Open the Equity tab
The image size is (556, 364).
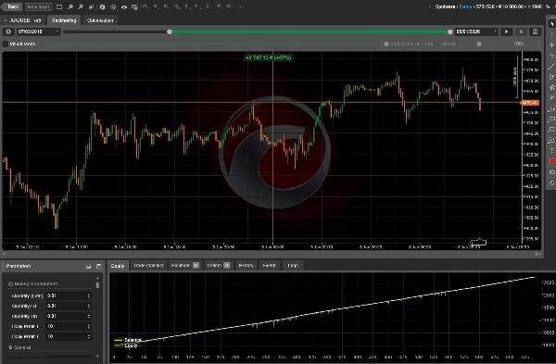pos(118,266)
